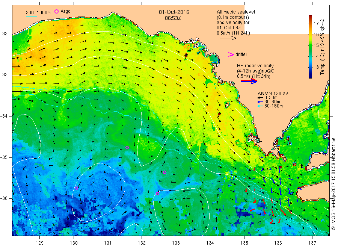Click the cyan 200m contour legend line
Screen dimensions: 338x248
click(x=31, y=16)
